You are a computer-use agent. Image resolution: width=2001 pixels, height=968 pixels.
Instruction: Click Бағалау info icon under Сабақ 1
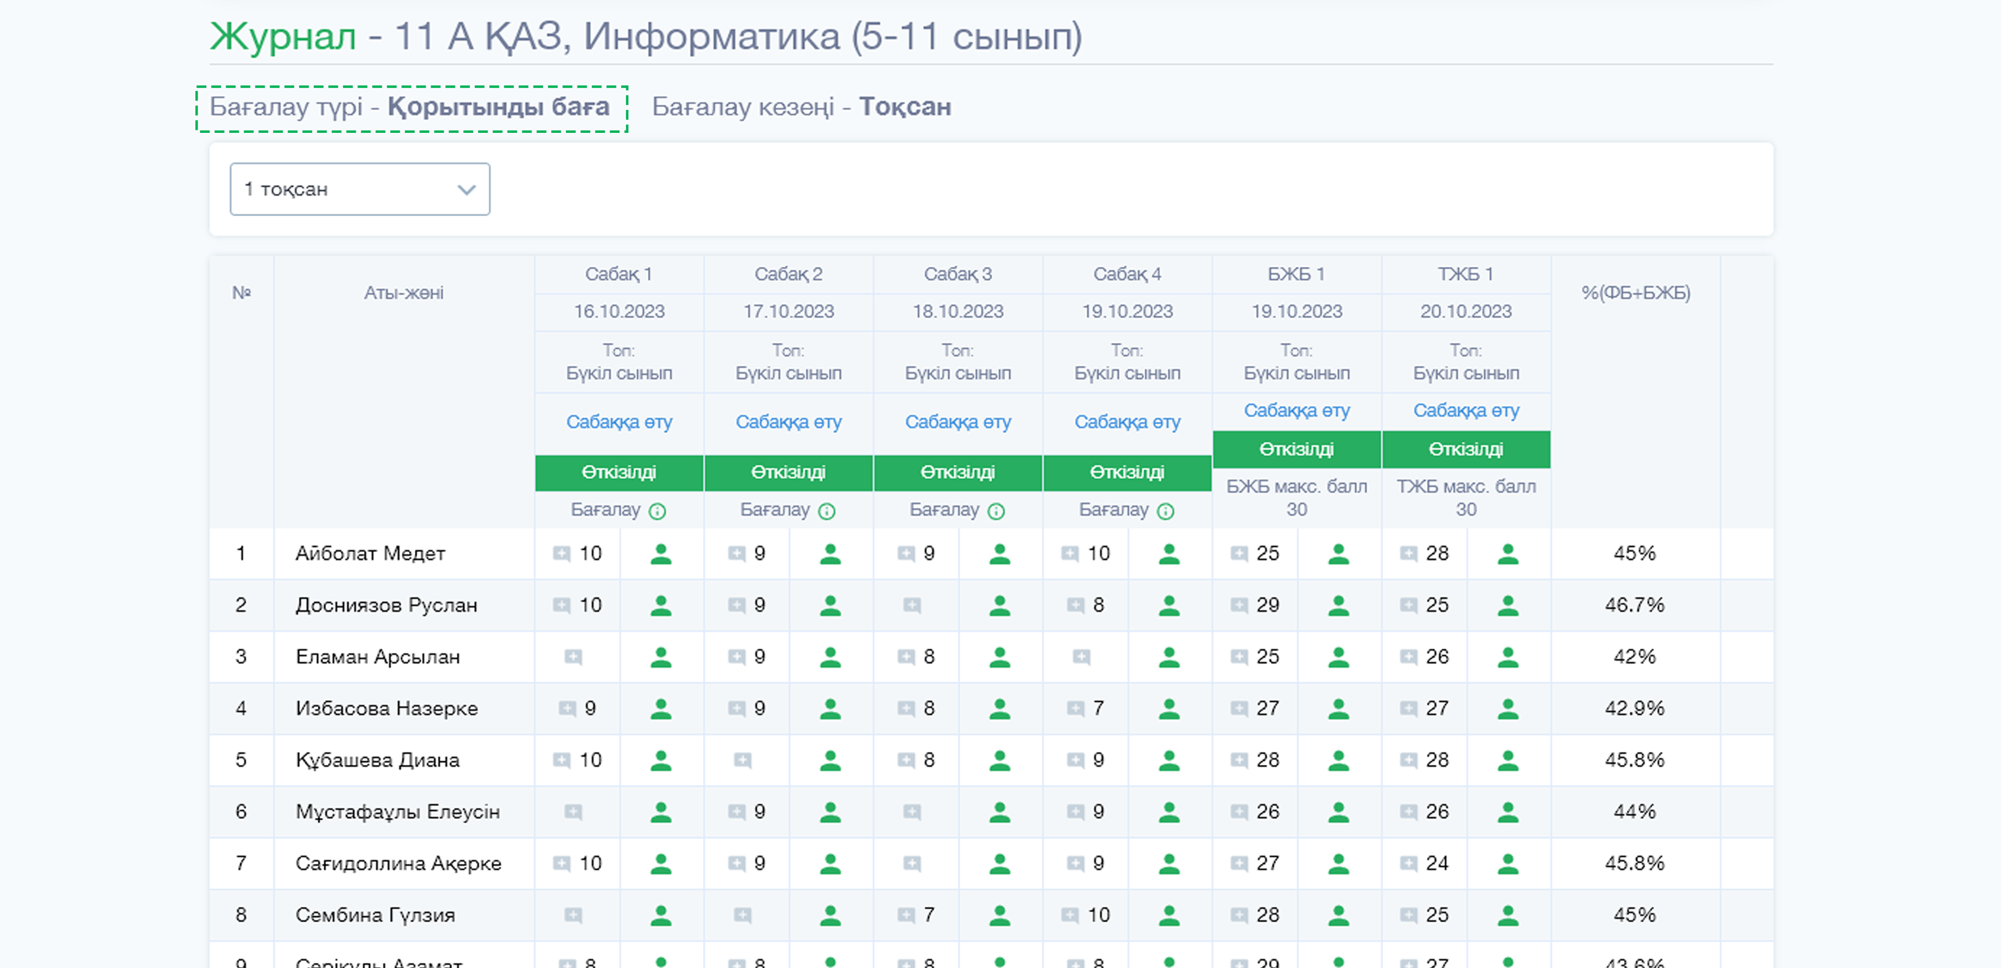point(657,511)
